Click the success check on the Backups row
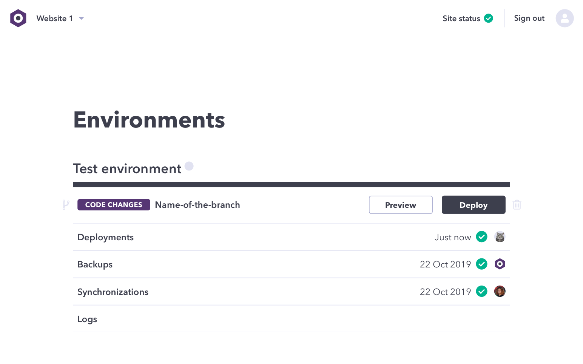This screenshot has width=583, height=364. [x=481, y=264]
